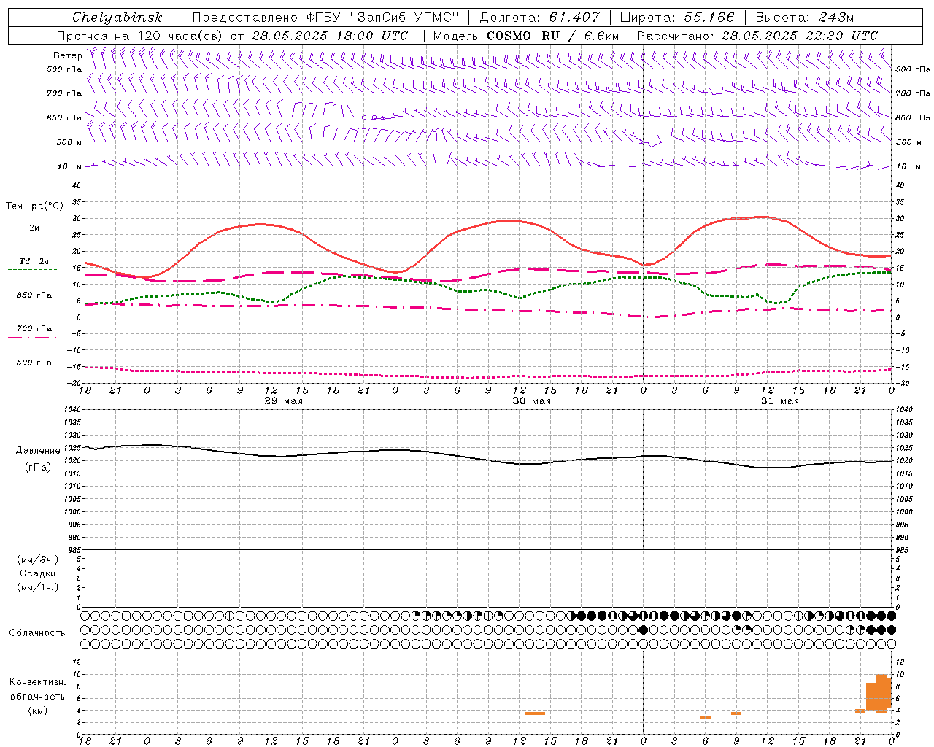Click the 850 гПа temperature legend entry
This screenshot has width=934, height=747.
34,295
